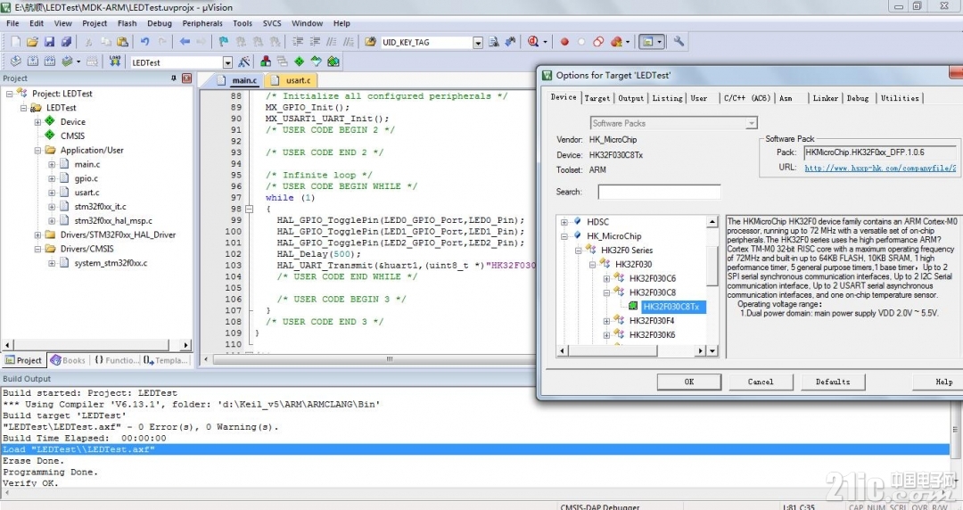Create a new file from toolbar
This screenshot has height=510, width=963.
point(16,42)
